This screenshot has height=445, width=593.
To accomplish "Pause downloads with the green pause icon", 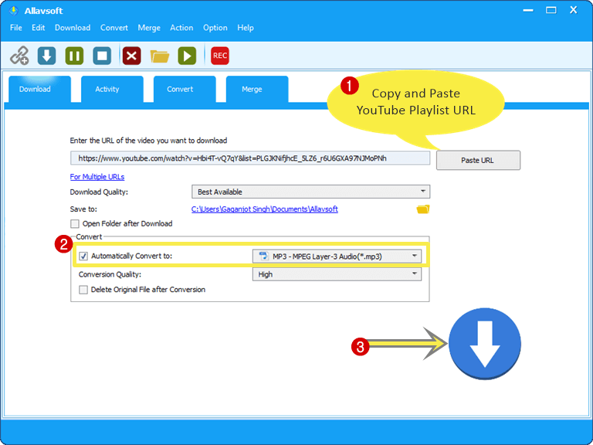I will coord(74,56).
